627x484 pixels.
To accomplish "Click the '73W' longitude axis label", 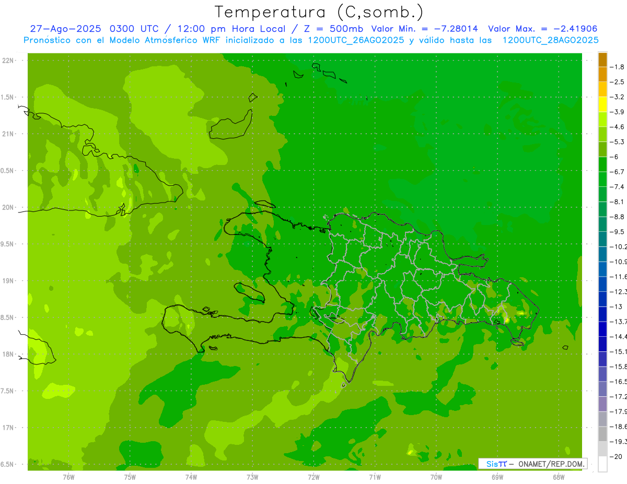I will pos(252,477).
